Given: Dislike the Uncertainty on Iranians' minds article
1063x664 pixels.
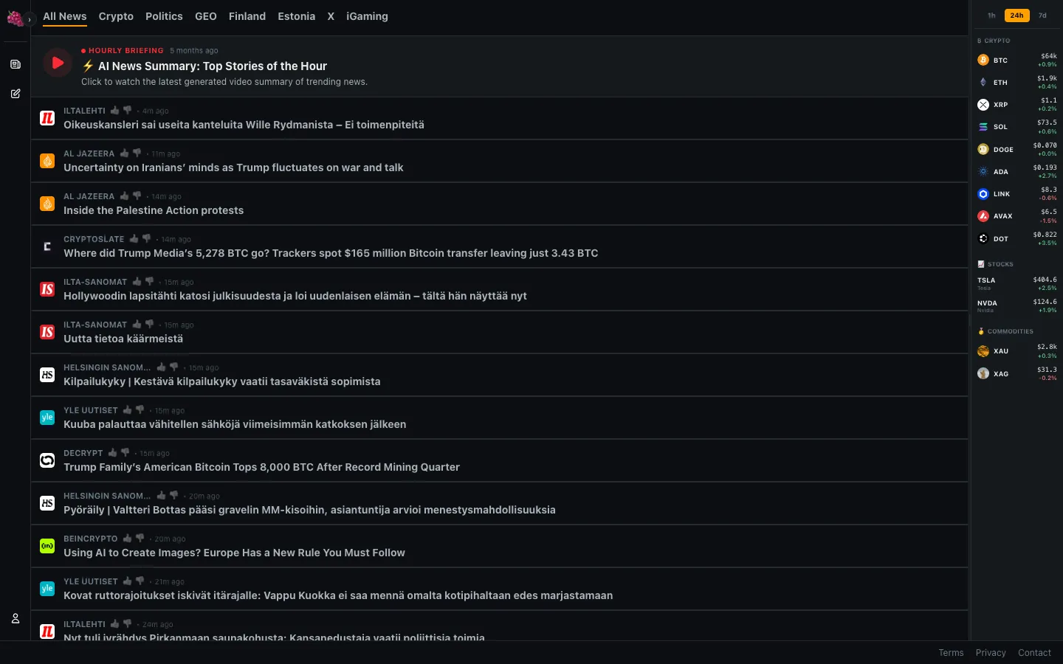Looking at the screenshot, I should coord(137,153).
